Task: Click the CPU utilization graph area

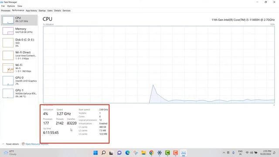Action: [x=159, y=65]
